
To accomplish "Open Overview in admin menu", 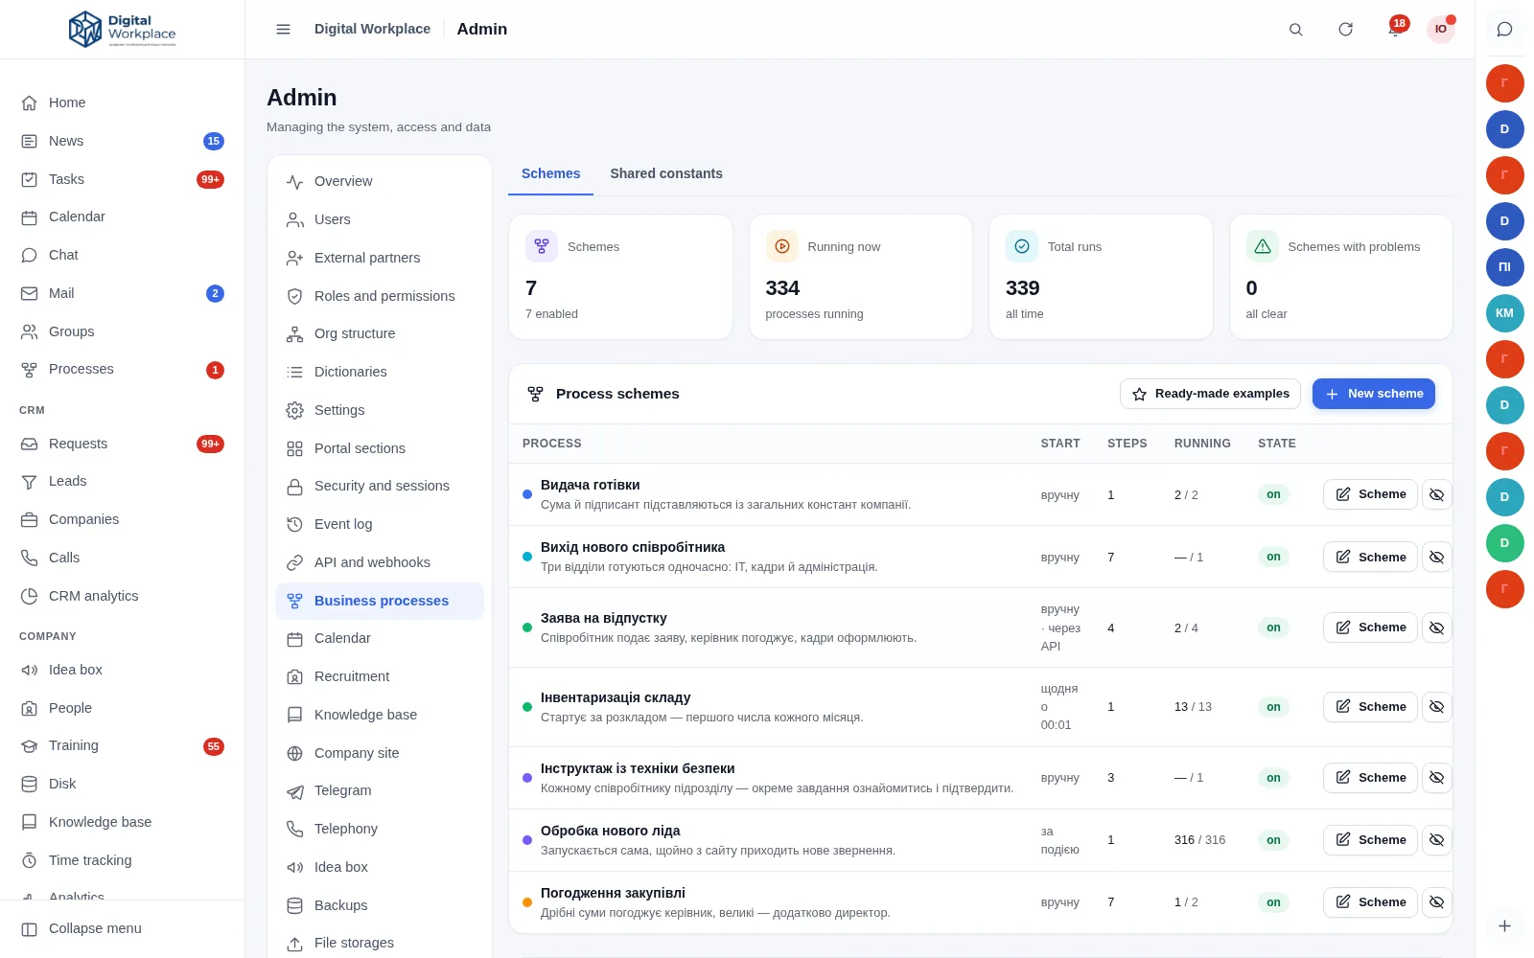I will [380, 181].
